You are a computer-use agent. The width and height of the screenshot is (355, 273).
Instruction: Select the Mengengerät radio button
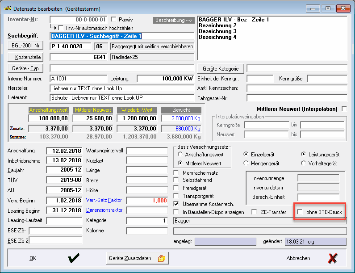[x=246, y=163]
